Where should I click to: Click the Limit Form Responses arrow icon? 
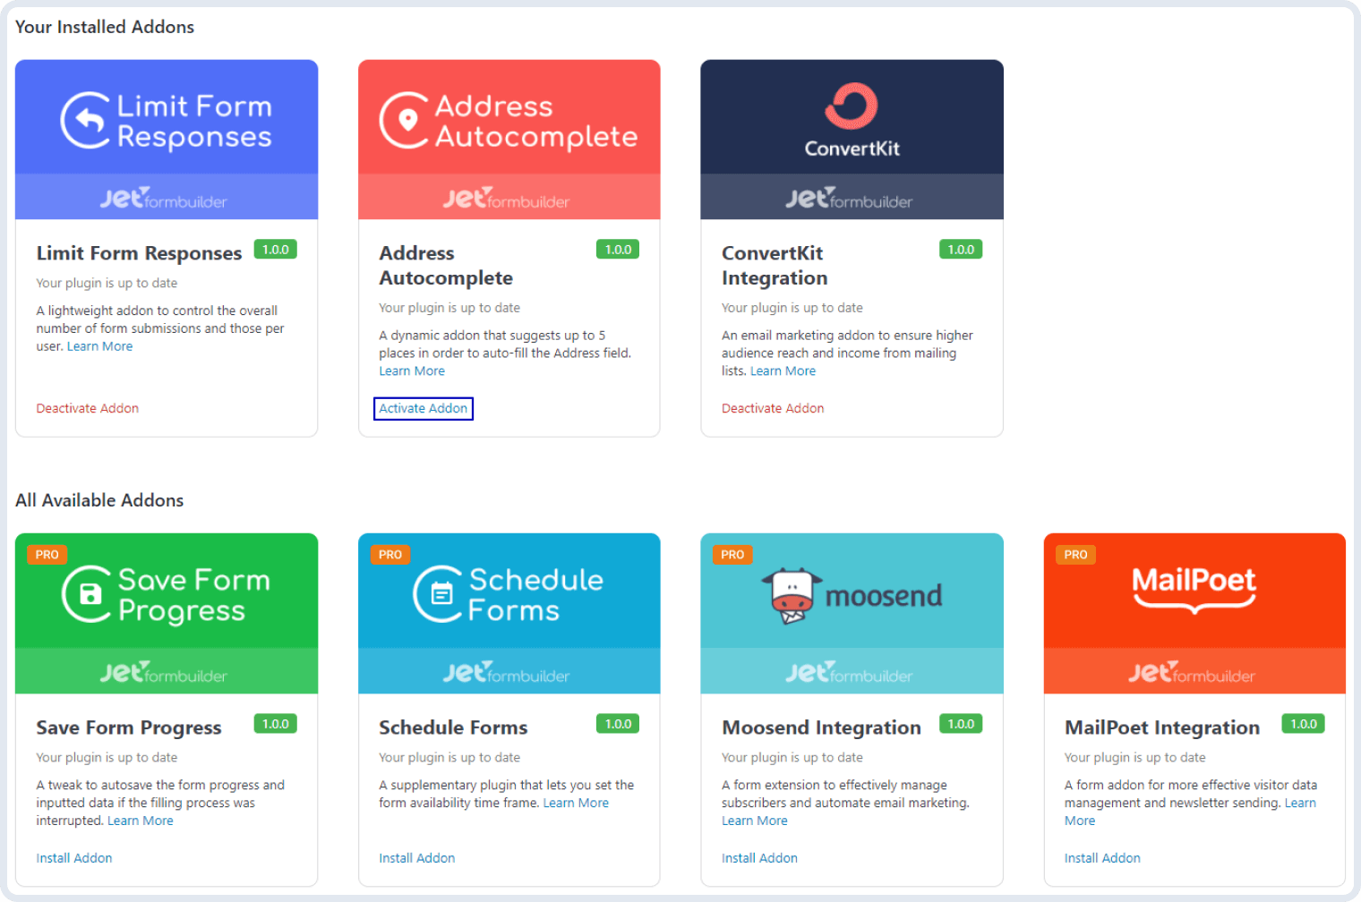pyautogui.click(x=87, y=121)
